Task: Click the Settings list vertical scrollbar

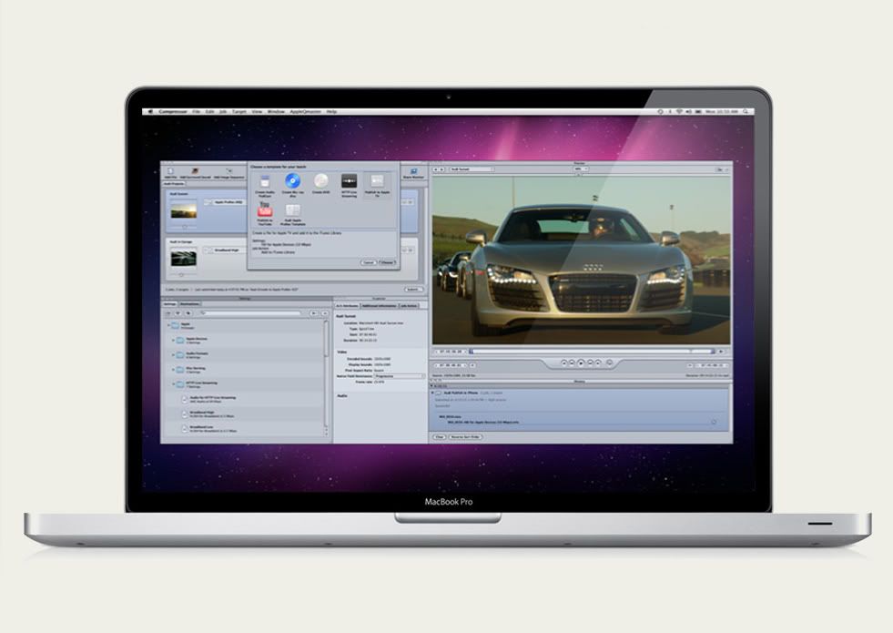Action: pyautogui.click(x=326, y=376)
